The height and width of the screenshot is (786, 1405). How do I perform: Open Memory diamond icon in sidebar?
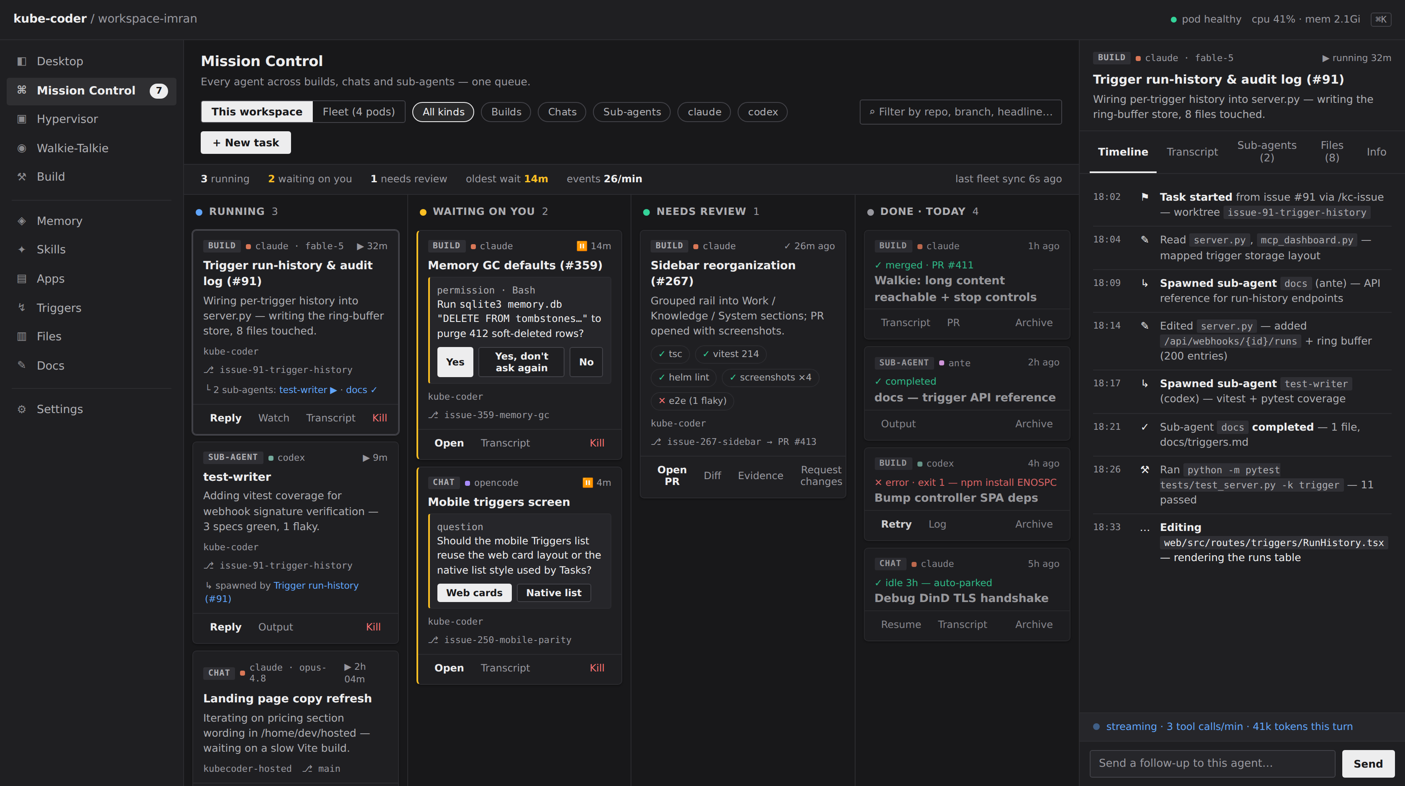22,221
